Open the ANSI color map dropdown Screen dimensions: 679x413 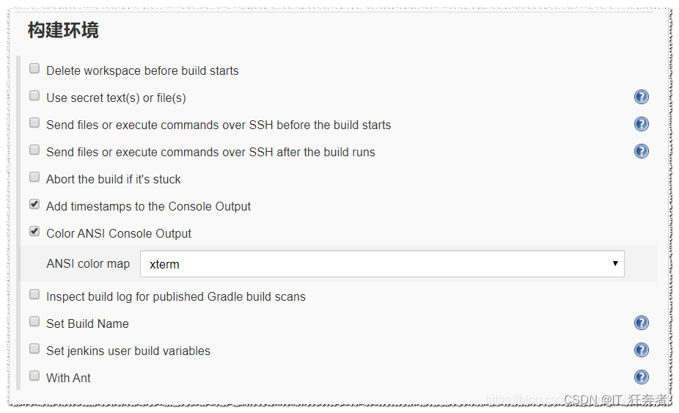point(381,264)
